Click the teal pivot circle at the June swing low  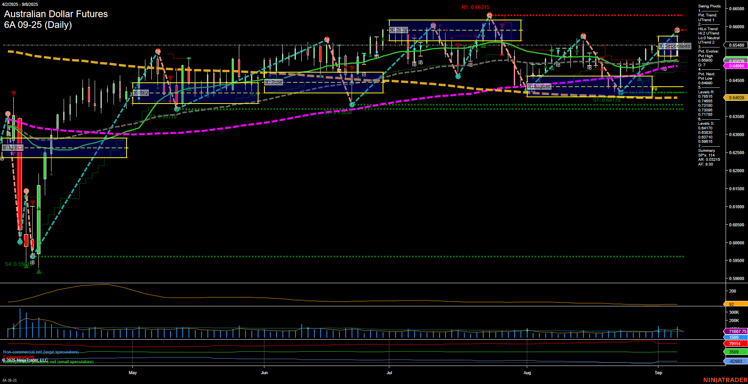(x=352, y=105)
